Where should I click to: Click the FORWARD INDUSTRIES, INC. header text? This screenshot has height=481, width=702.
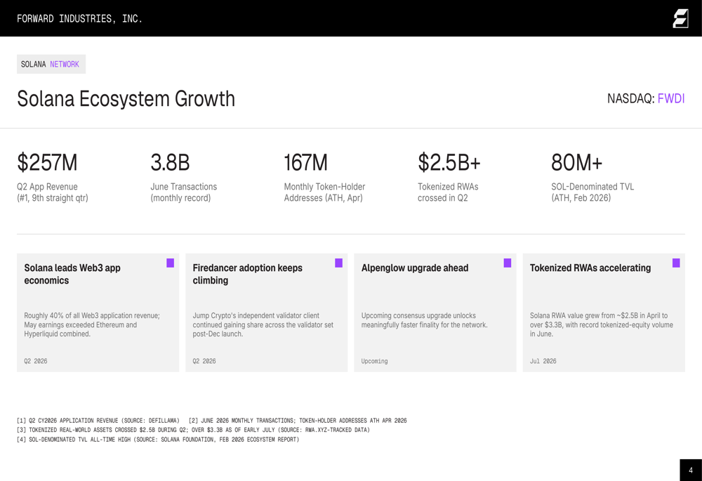coord(79,18)
